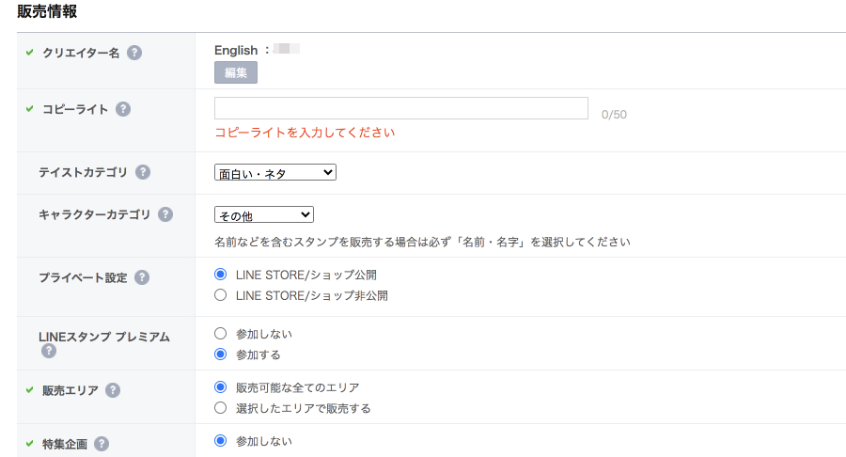
Task: Click the コピーライトを入力してください error text
Action: [x=305, y=133]
